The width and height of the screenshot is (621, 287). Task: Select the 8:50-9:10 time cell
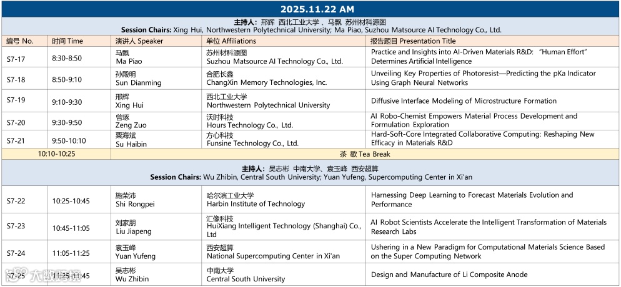pos(67,80)
